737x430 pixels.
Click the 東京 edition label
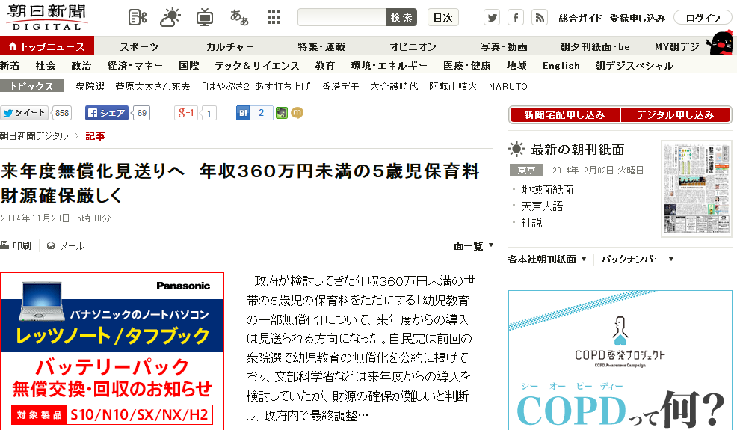click(526, 171)
